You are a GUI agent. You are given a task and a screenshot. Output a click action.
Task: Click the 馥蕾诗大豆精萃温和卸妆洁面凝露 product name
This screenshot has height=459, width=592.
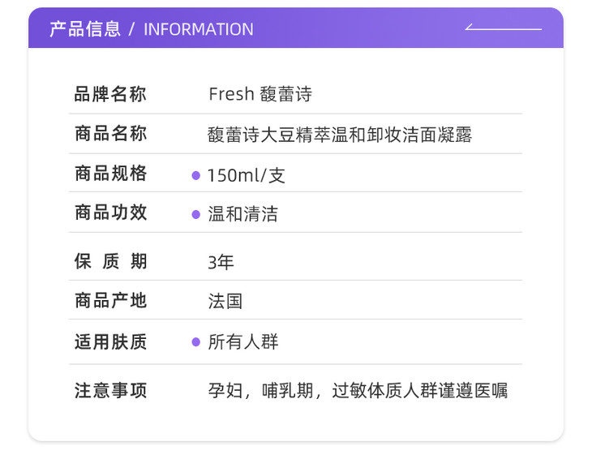(x=340, y=135)
